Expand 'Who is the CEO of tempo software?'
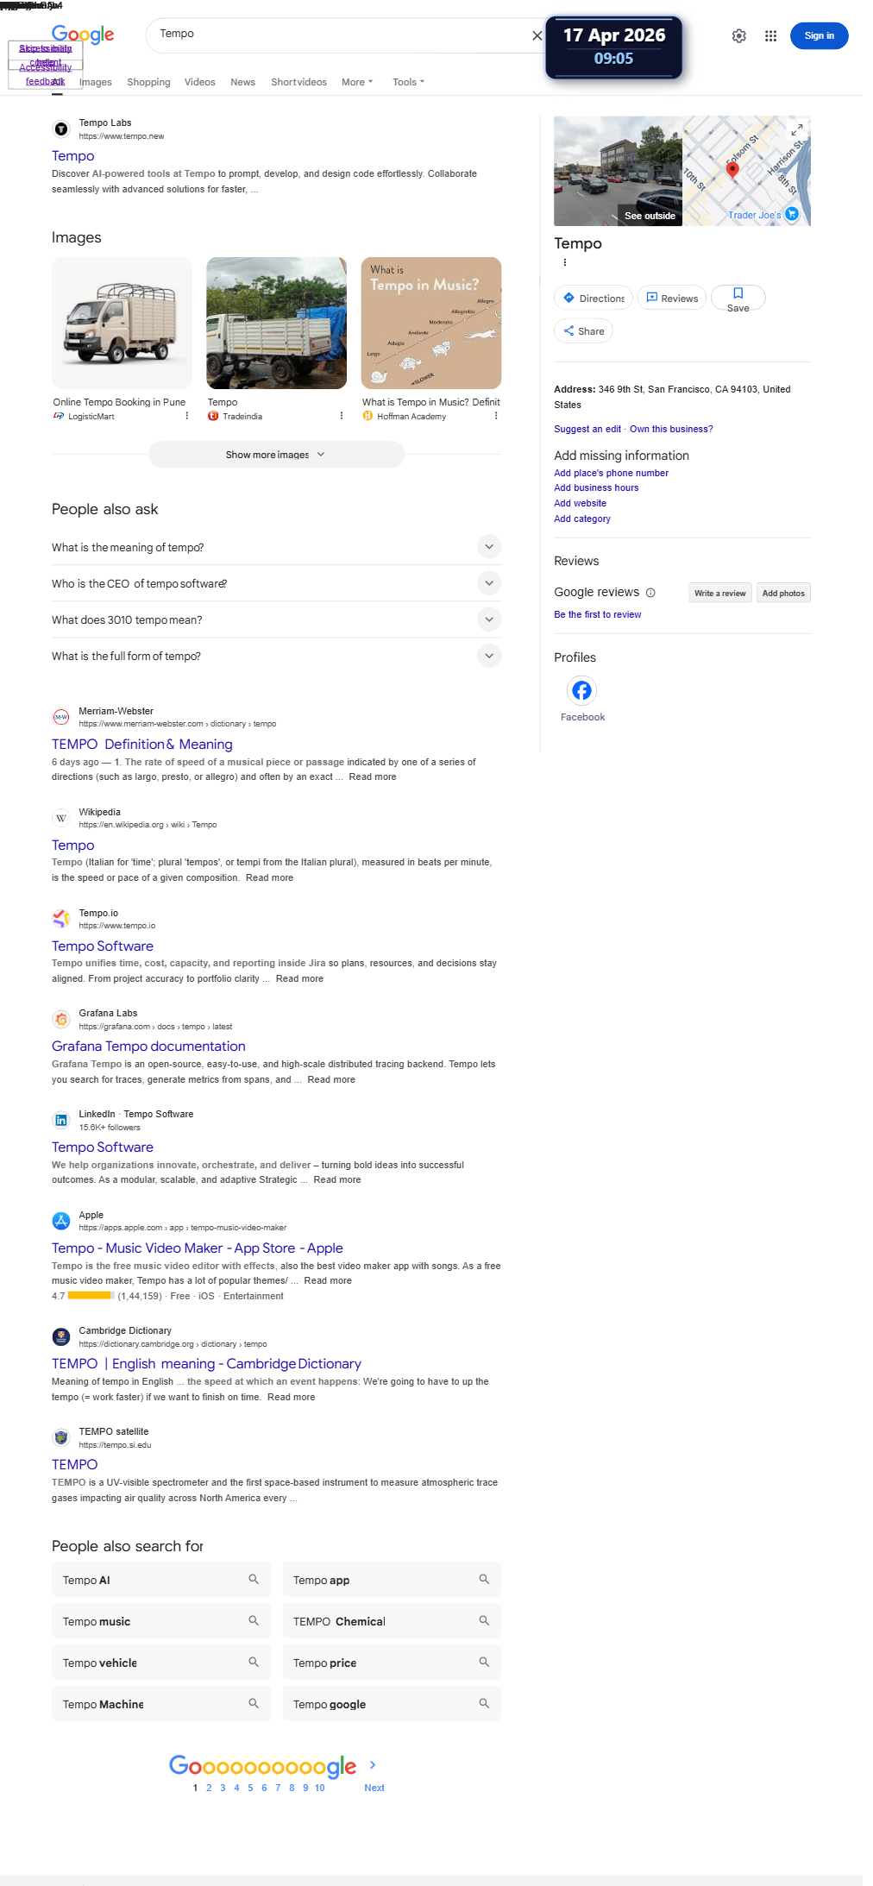 276,583
